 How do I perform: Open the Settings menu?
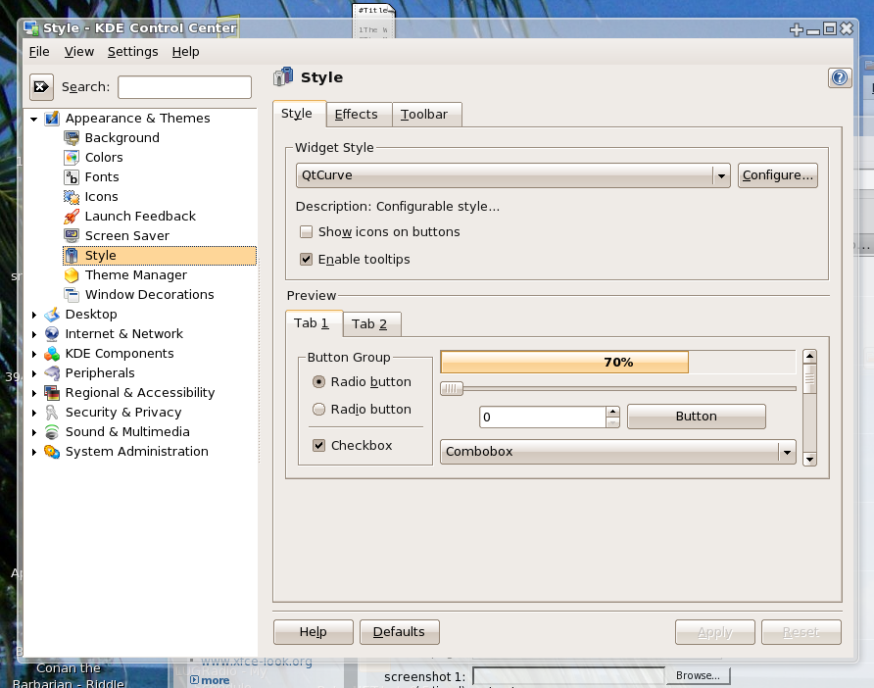tap(132, 52)
